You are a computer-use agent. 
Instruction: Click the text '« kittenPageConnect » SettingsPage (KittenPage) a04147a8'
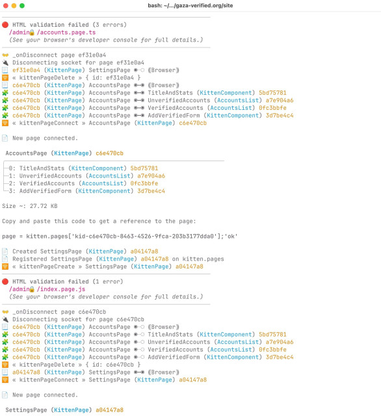pos(109,380)
